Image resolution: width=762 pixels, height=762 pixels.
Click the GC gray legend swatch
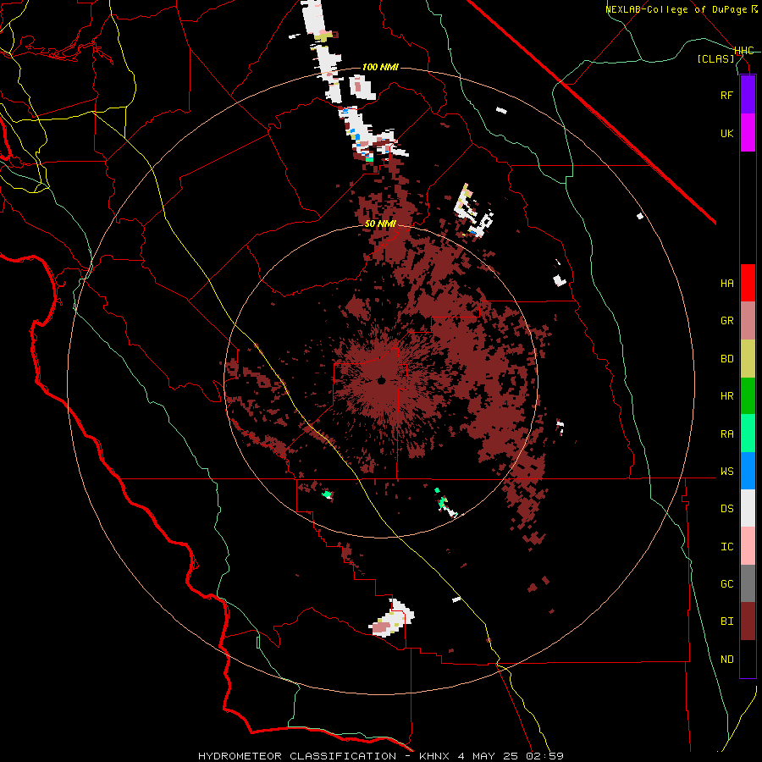click(748, 583)
